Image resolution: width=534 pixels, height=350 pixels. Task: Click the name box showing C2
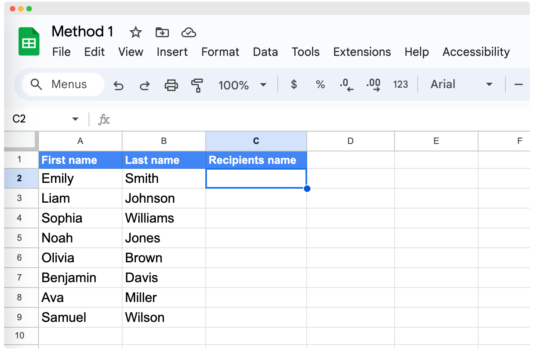pyautogui.click(x=19, y=119)
